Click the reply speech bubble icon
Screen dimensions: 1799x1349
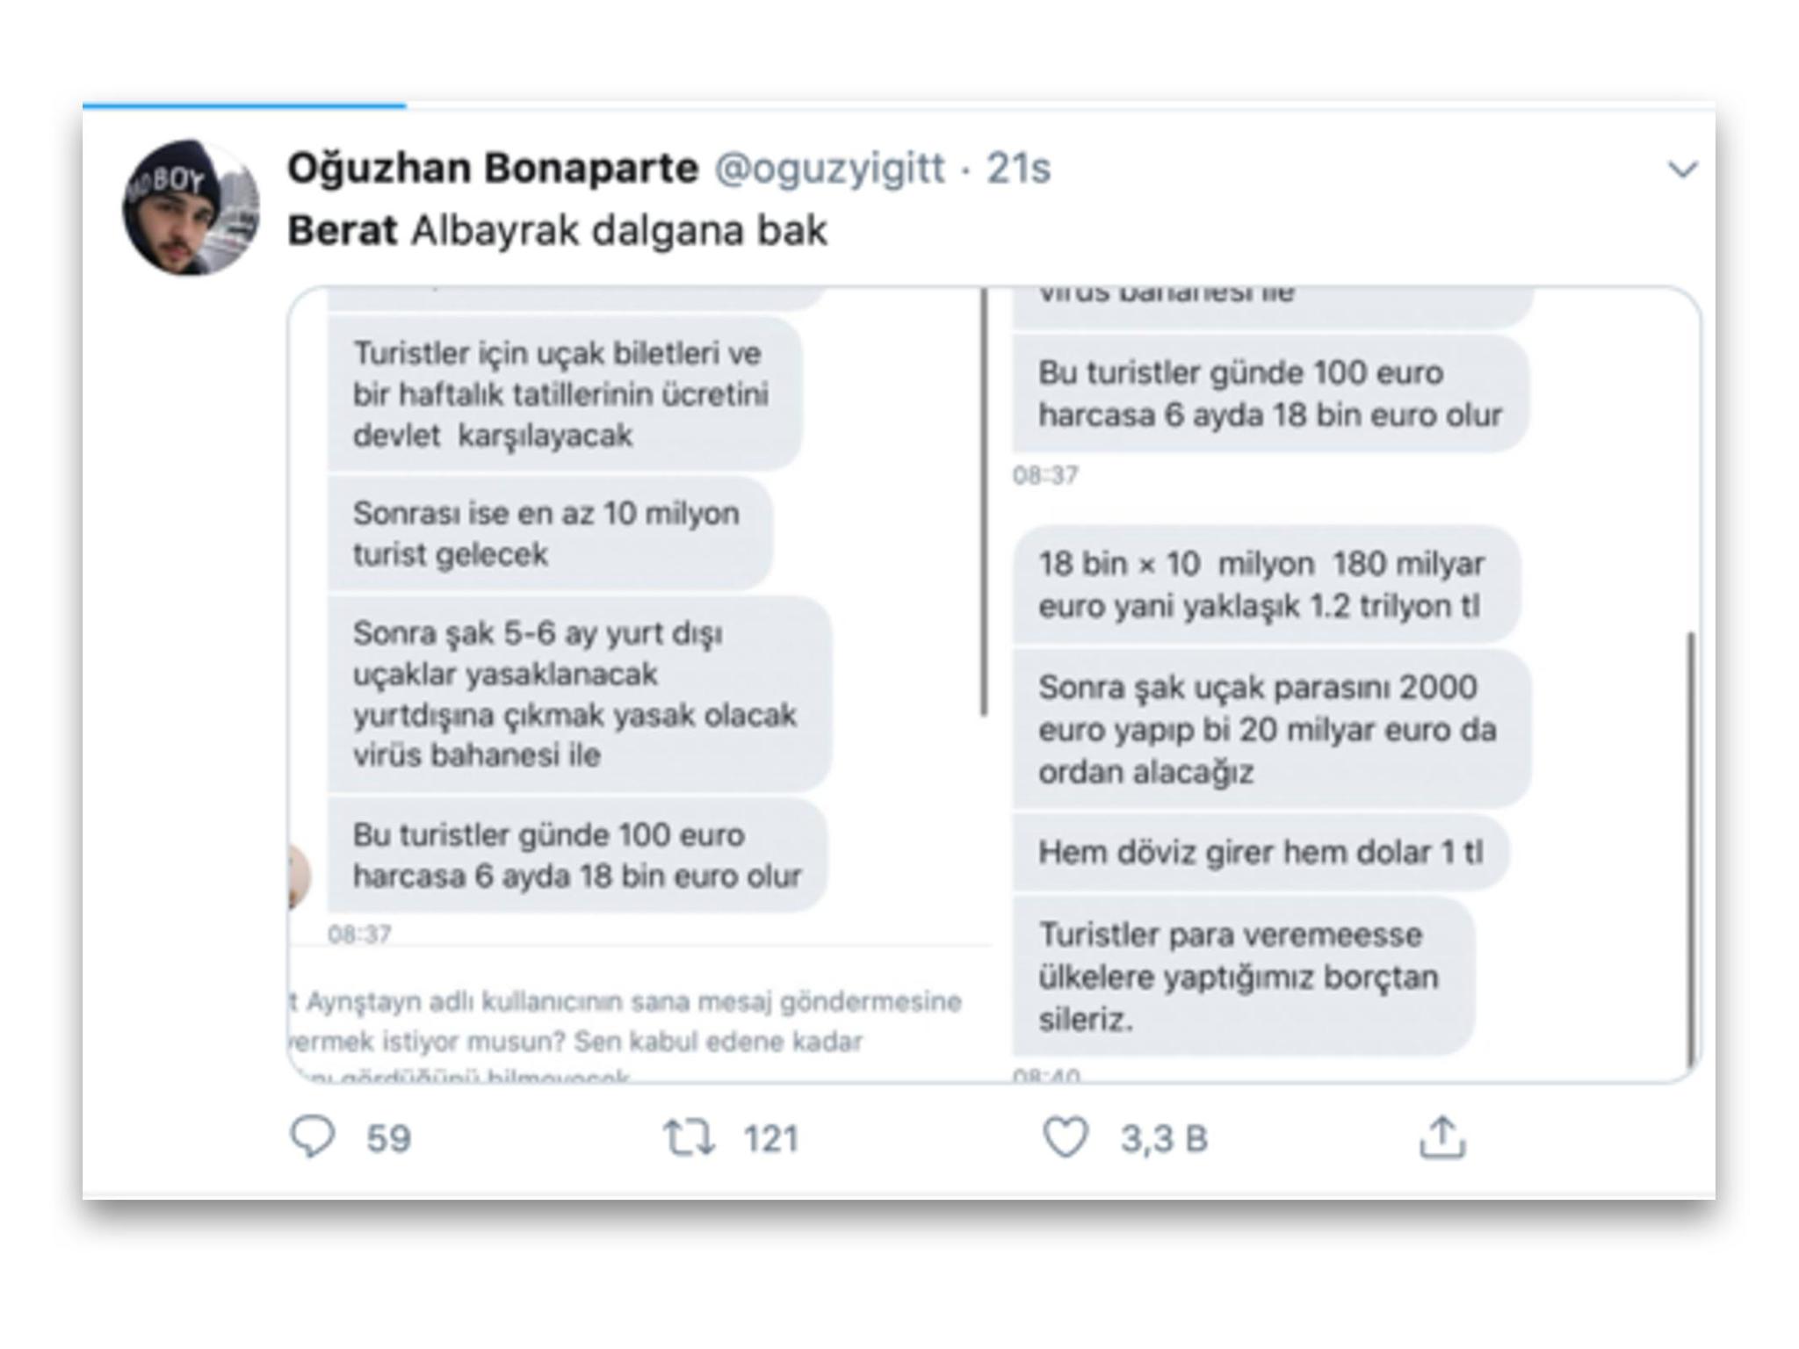[x=312, y=1137]
